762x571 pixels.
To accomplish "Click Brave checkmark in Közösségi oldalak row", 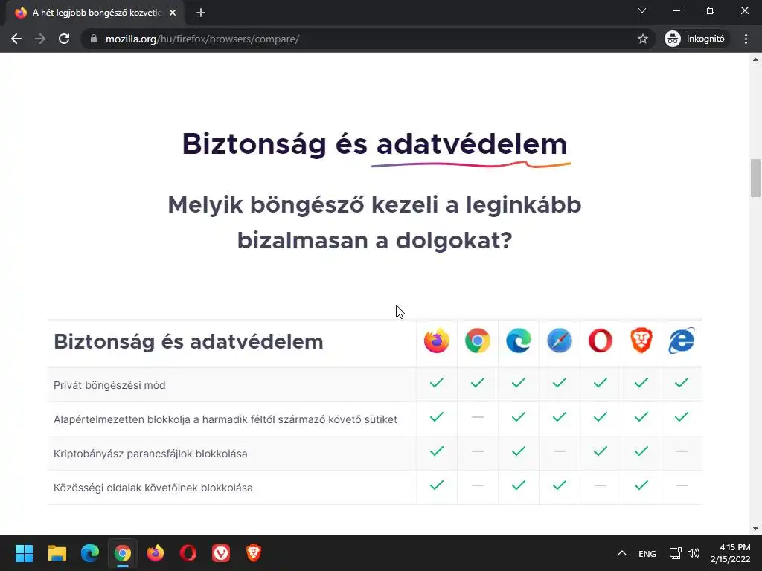I will click(641, 485).
